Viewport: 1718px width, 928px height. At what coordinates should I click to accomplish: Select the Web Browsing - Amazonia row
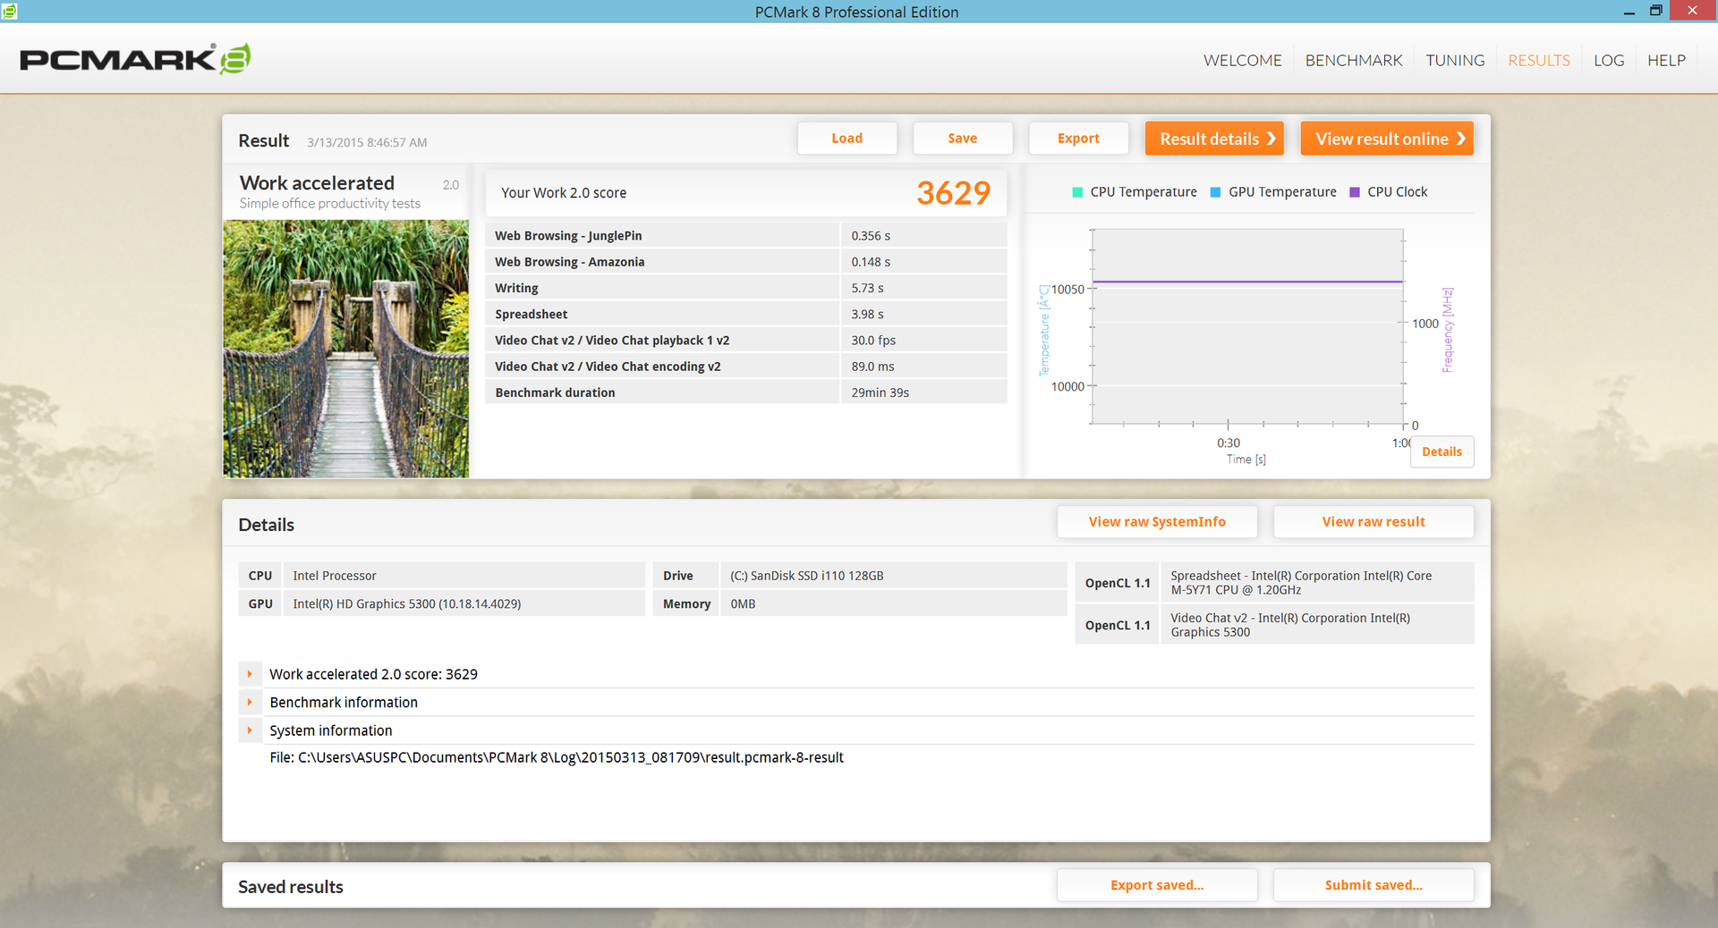click(746, 262)
